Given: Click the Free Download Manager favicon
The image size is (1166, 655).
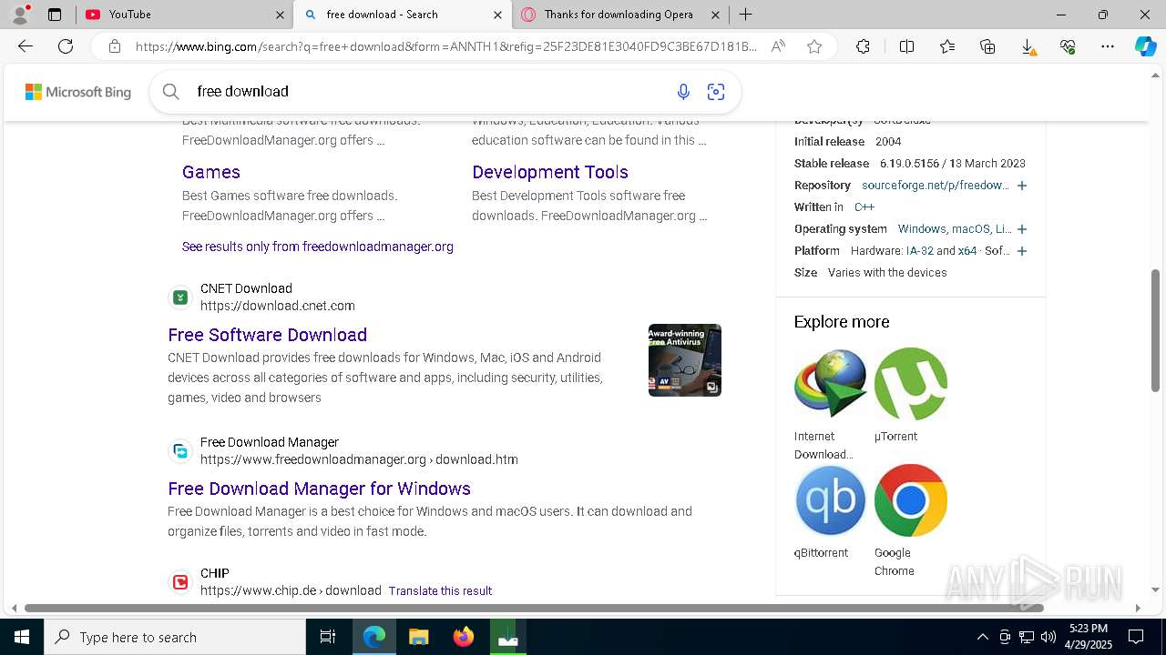Looking at the screenshot, I should [180, 451].
